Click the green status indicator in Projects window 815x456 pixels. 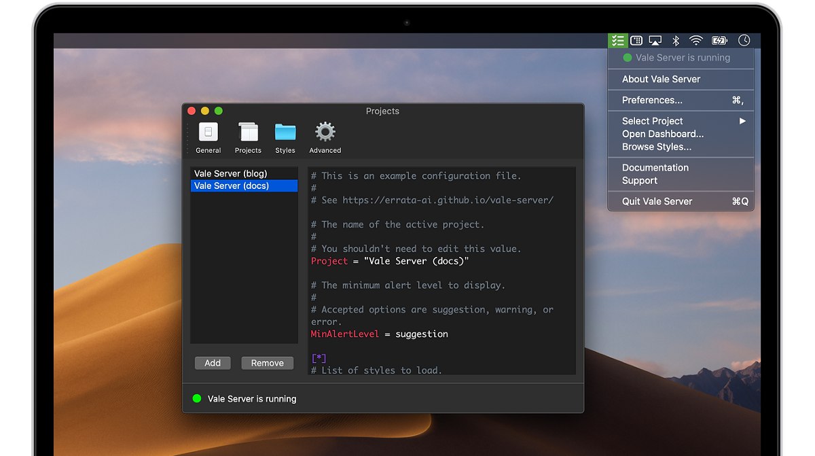tap(197, 399)
